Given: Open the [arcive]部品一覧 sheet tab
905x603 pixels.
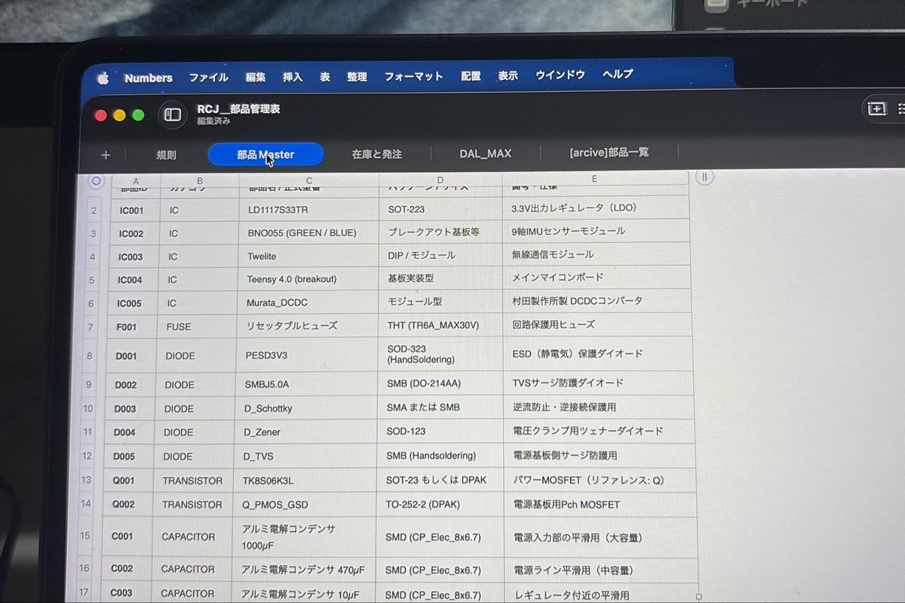Looking at the screenshot, I should (x=609, y=152).
